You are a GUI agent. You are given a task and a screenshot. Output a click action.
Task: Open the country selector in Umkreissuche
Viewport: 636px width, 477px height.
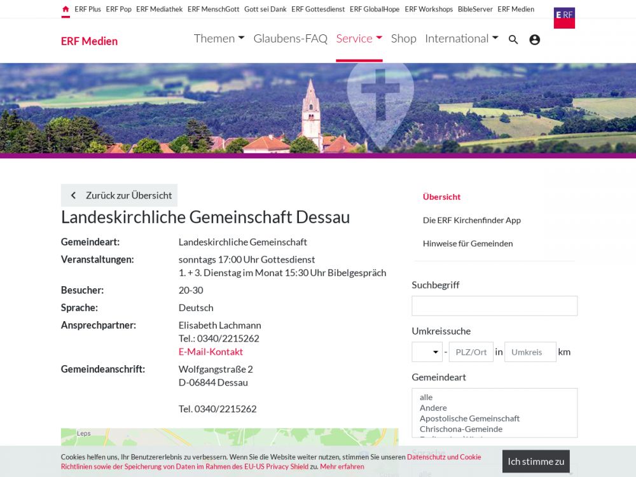pos(427,352)
